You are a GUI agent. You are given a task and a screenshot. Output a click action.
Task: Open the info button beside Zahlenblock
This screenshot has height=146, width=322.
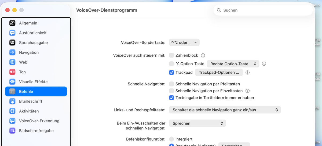203,55
